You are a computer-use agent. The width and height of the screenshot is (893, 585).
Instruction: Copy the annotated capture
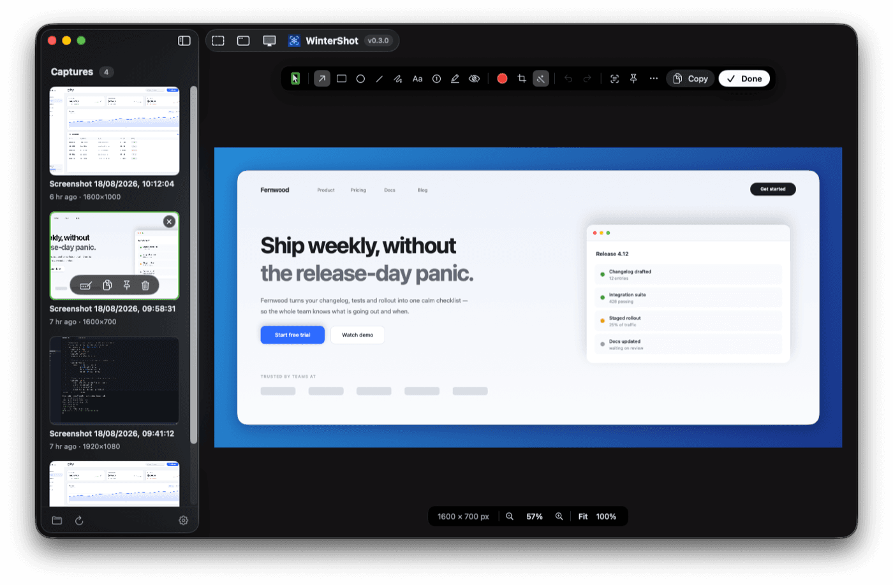[690, 78]
